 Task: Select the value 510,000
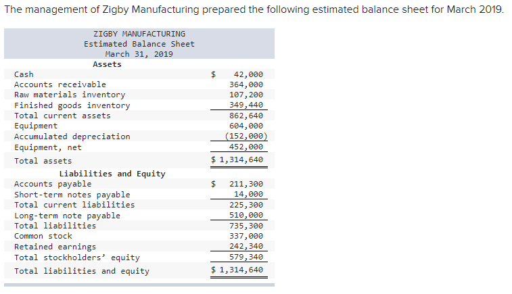[x=246, y=215]
